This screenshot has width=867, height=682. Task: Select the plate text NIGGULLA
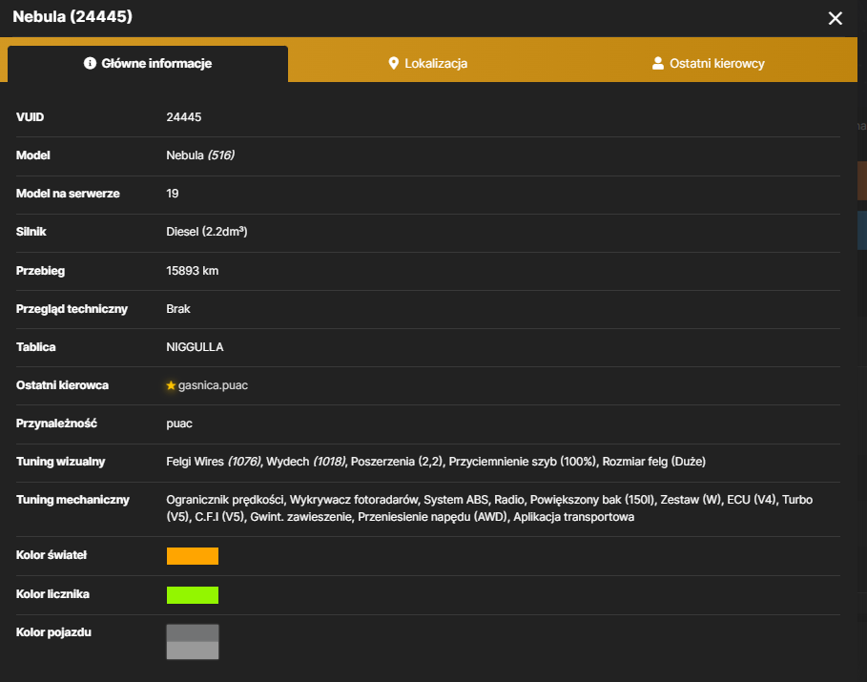click(195, 347)
